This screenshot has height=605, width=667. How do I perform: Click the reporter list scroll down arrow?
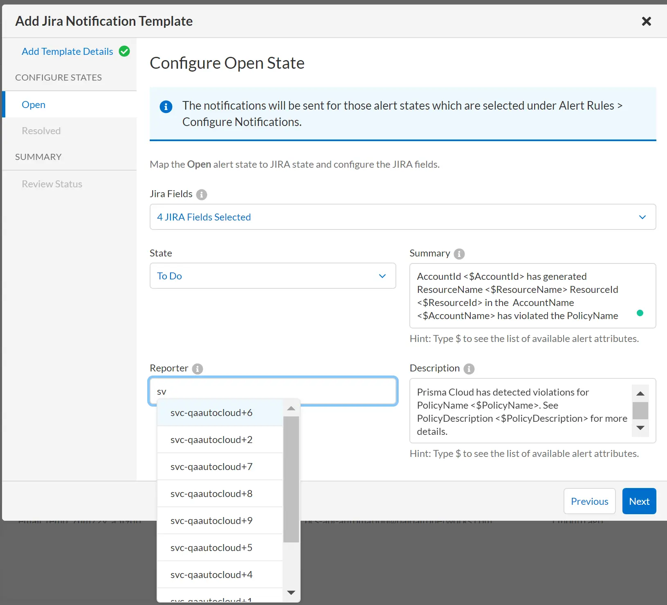click(x=291, y=593)
